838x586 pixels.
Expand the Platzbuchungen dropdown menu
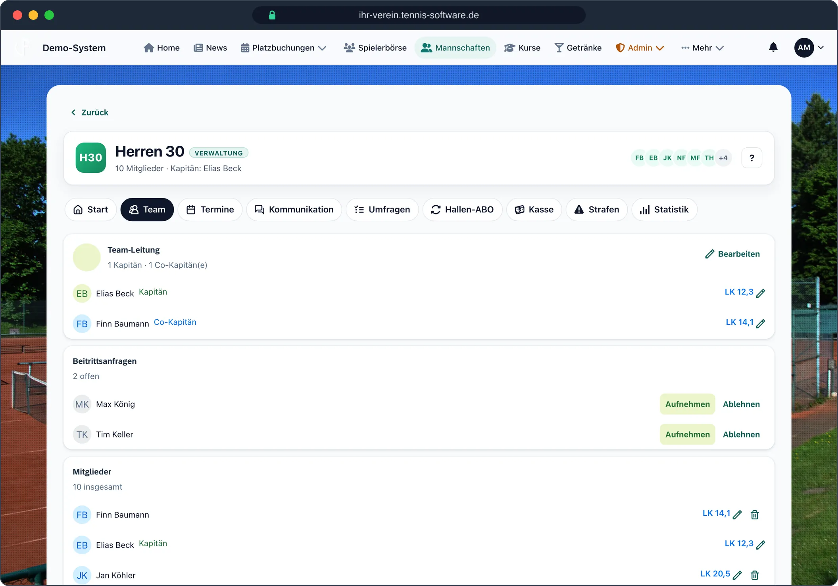coord(283,48)
